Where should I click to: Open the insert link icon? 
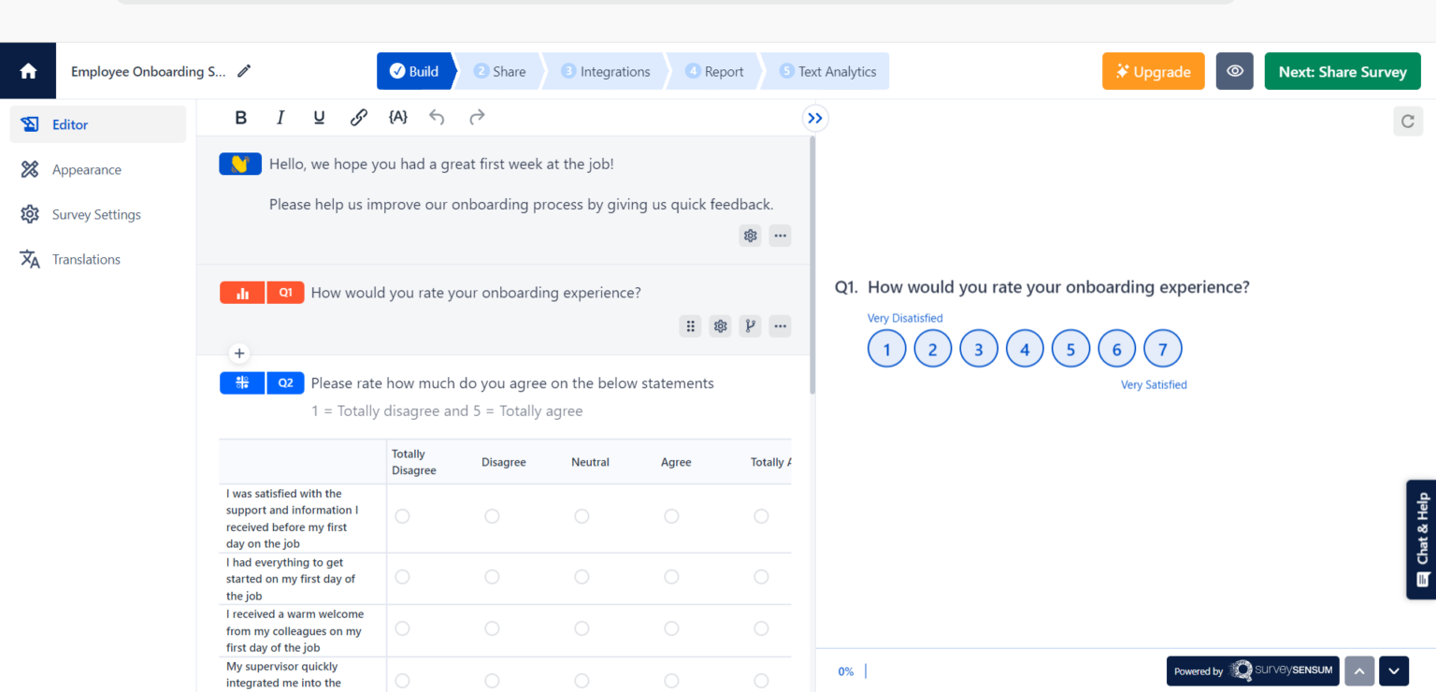click(x=358, y=117)
